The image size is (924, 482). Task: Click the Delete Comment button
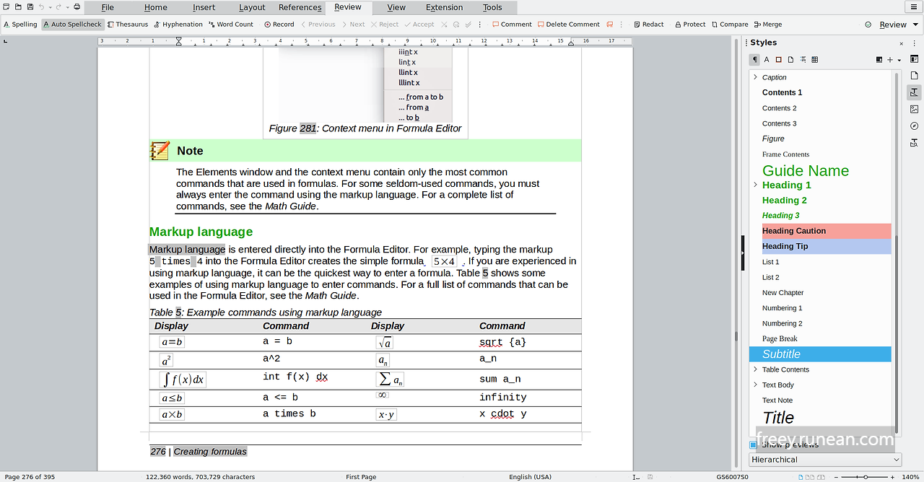pyautogui.click(x=569, y=24)
